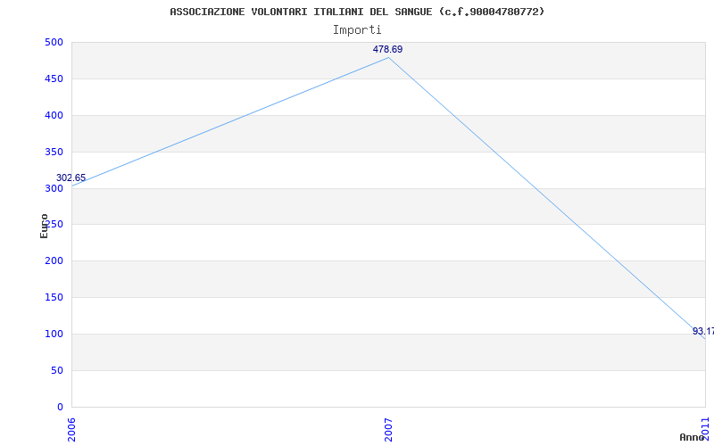Click the 400 y-axis tick label
The image size is (714, 446).
pos(54,115)
